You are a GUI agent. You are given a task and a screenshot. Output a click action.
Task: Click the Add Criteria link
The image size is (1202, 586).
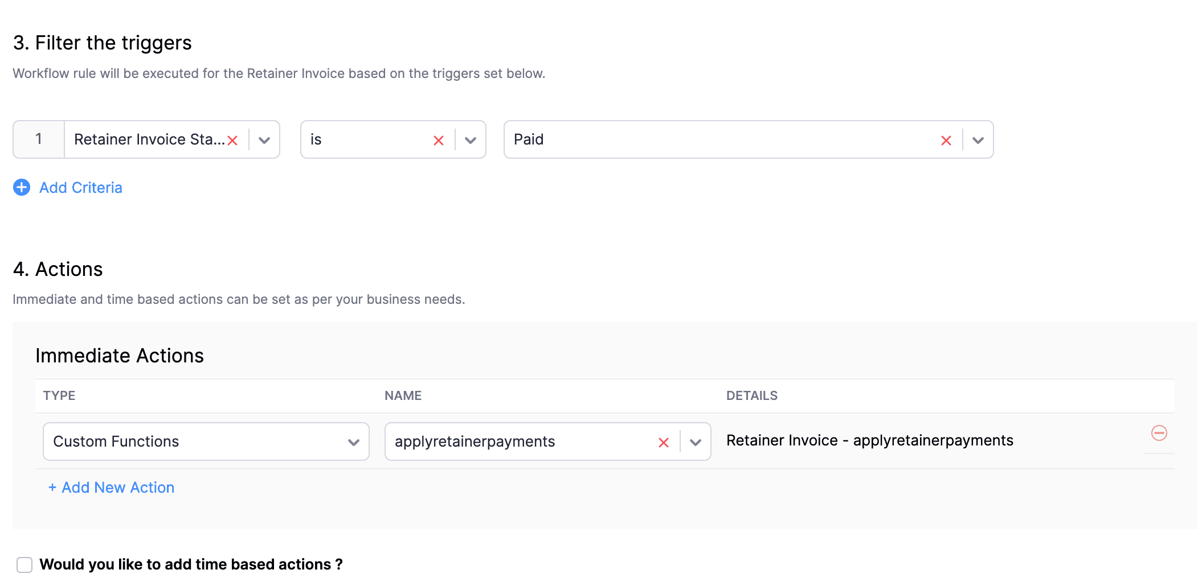tap(81, 188)
